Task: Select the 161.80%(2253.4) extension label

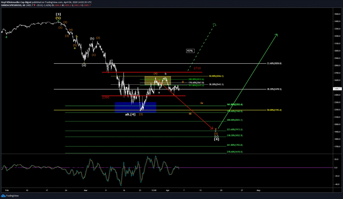Action: (x=235, y=105)
